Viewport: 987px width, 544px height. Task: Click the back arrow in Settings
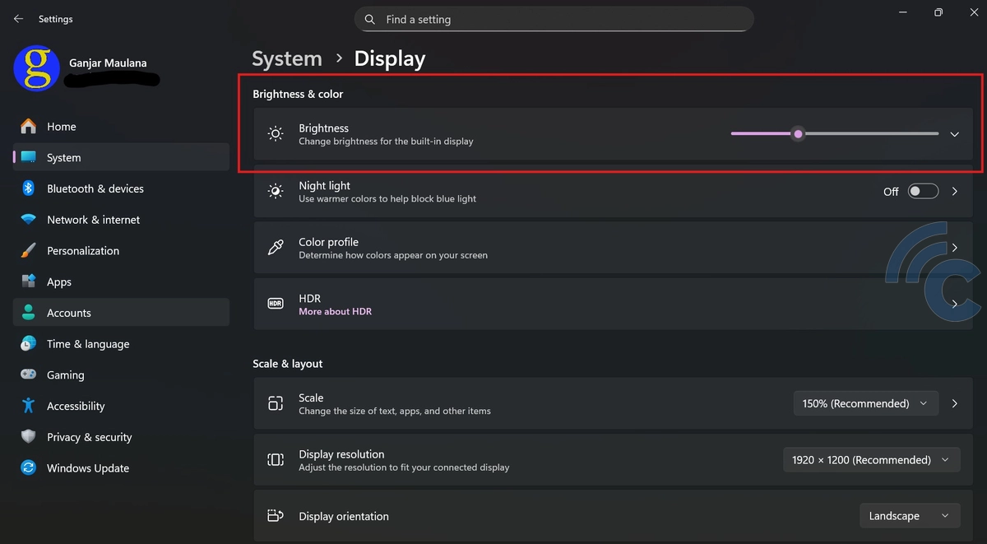tap(18, 19)
